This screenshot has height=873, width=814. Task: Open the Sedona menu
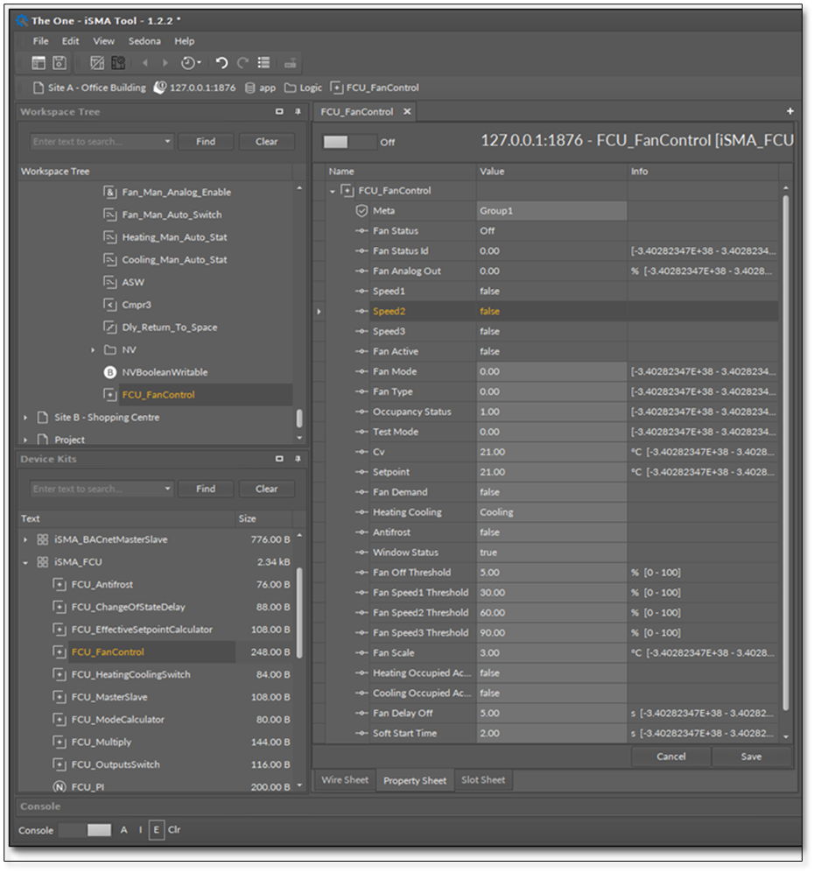coord(144,41)
